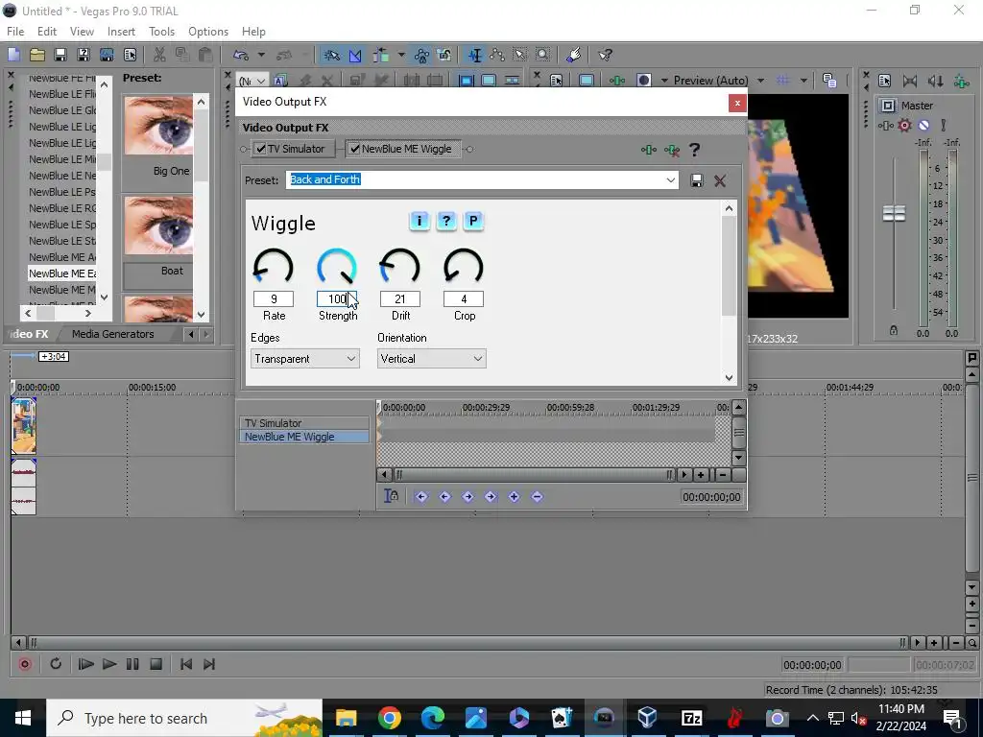The height and width of the screenshot is (737, 983).
Task: Jump to first keyframe diamond button
Action: click(421, 497)
